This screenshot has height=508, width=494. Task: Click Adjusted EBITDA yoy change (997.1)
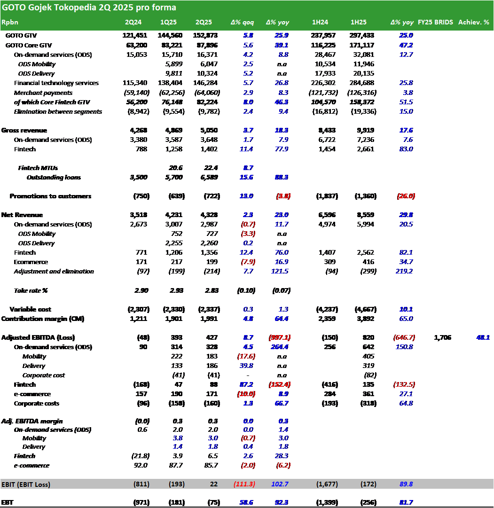click(x=279, y=337)
